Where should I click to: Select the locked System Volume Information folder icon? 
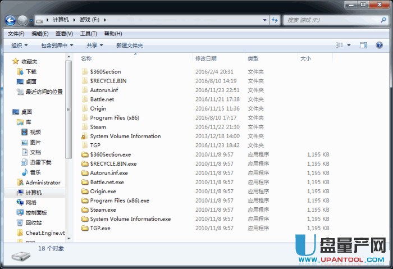(85, 136)
